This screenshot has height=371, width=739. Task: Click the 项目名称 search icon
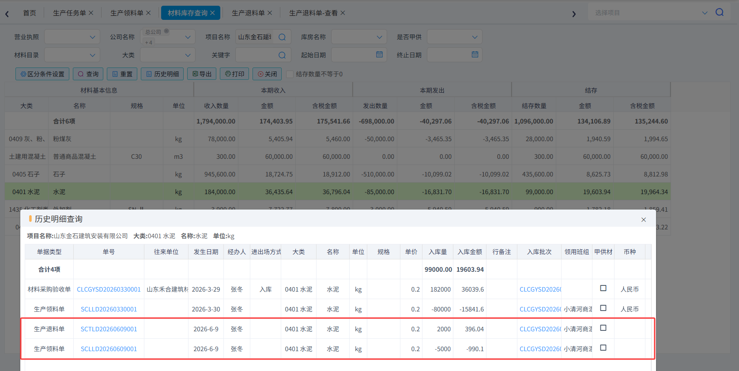coord(282,37)
